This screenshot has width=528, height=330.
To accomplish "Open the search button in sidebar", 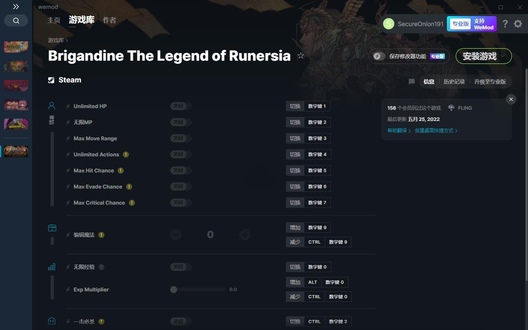I will pyautogui.click(x=16, y=20).
